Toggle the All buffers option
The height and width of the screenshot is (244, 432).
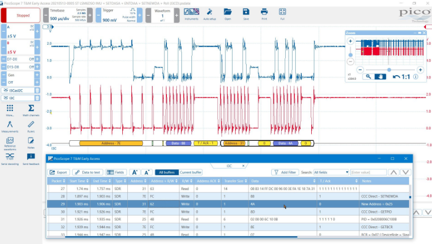point(166,172)
